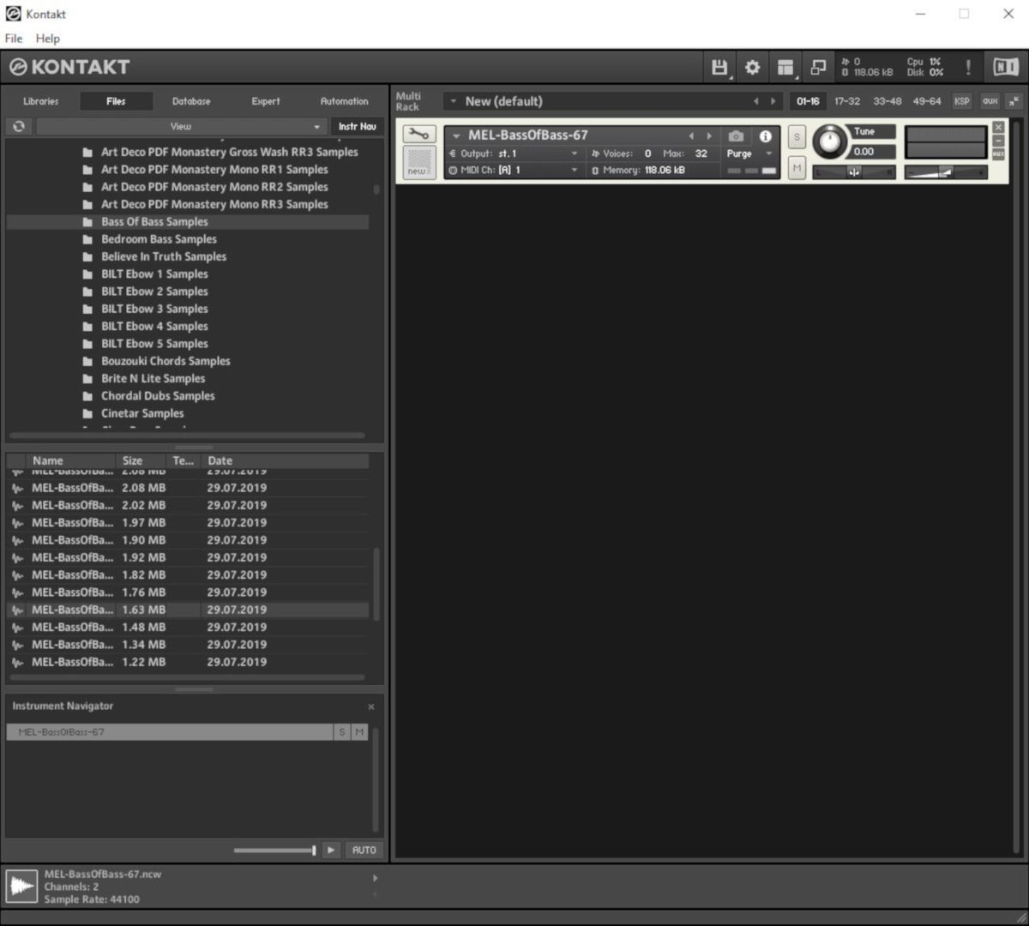Screen dimensions: 1029x926
Task: Expand the info pane right arrow
Action: [x=375, y=878]
